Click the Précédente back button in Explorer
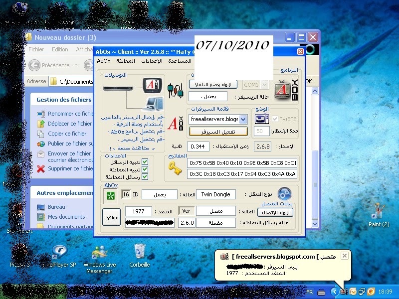This screenshot has height=299, width=399. click(x=49, y=65)
